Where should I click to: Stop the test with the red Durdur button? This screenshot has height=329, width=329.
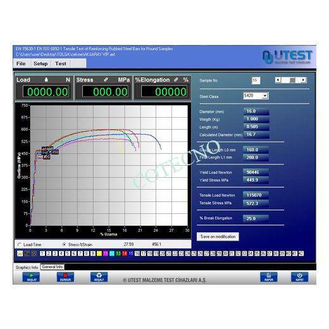[65, 277]
